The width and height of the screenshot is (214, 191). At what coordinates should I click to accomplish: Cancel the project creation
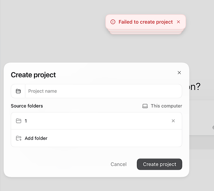pyautogui.click(x=119, y=164)
